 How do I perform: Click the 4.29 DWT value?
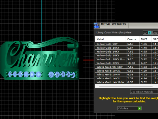[x=144, y=71]
